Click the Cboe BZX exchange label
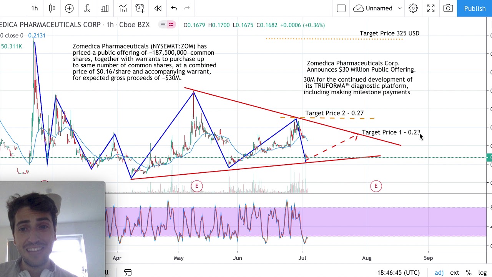492x277 pixels. [135, 25]
